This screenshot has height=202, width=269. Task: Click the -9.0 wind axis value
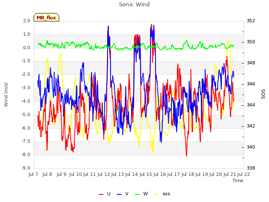click(x=26, y=168)
